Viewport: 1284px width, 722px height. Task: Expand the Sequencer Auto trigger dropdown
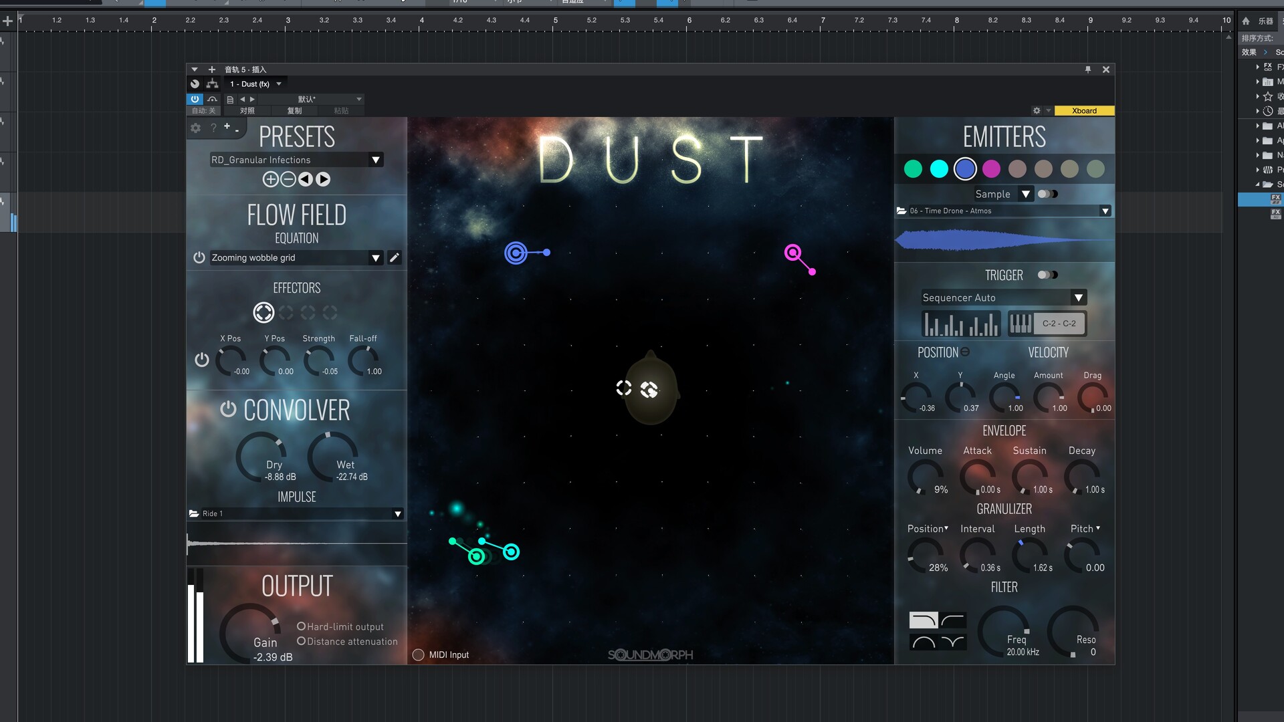tap(1078, 297)
